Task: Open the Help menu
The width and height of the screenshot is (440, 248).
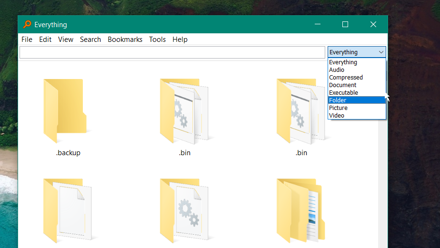Action: point(180,40)
